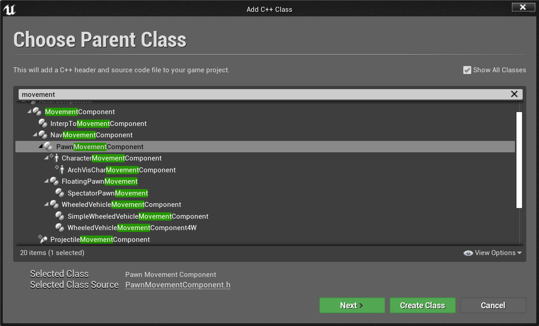
Task: Click the Unreal Engine logo icon
Action: coord(10,9)
